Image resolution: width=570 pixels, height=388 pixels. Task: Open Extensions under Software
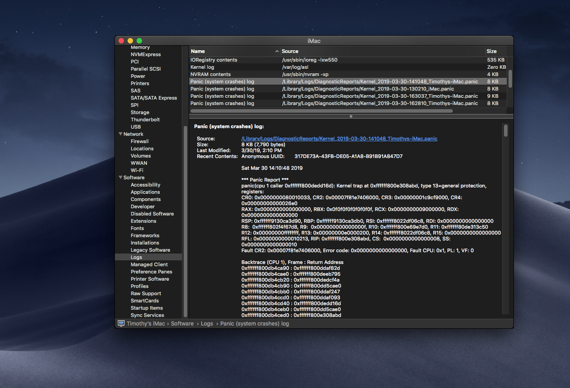tap(143, 221)
